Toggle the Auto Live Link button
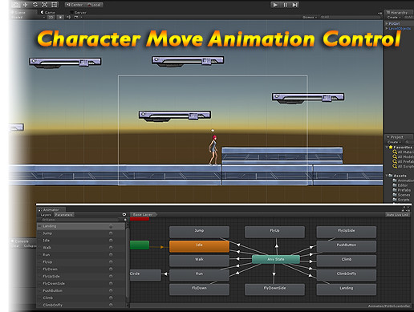 [397, 215]
